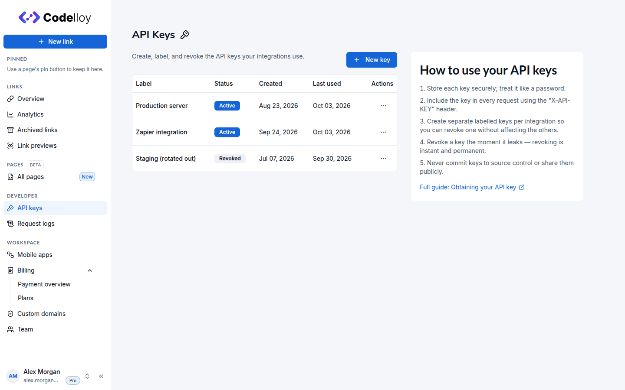Create a new link with New link button
This screenshot has height=390, width=625.
coord(55,42)
